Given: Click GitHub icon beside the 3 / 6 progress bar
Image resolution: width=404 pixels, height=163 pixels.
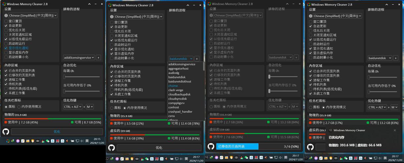Looking at the screenshot, I should tap(211, 146).
